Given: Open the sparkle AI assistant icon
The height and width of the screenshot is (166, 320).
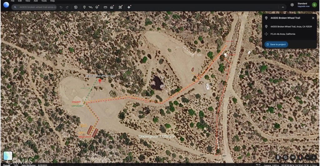Looking at the screenshot, I should coord(129,7).
